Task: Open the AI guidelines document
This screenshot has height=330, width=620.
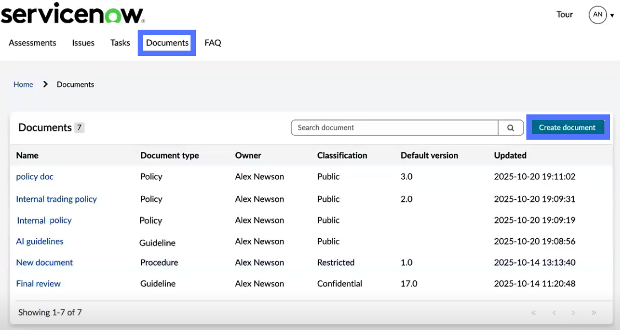Action: pyautogui.click(x=40, y=241)
